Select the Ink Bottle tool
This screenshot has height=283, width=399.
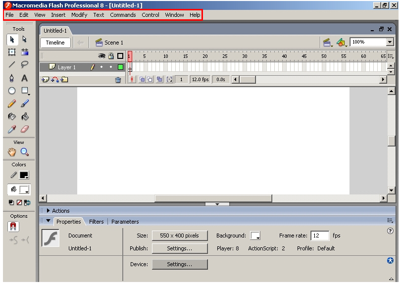(12, 116)
